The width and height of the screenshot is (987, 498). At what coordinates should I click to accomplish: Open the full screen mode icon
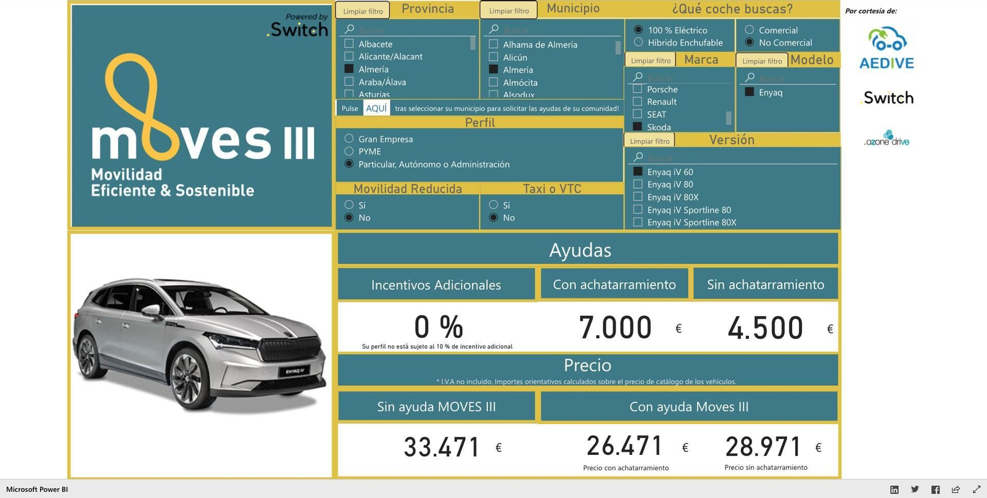(977, 489)
